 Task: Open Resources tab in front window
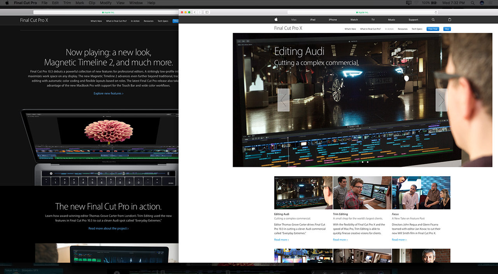(x=403, y=29)
